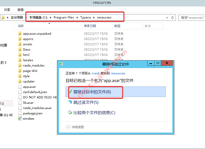The width and height of the screenshot is (205, 149).
Task: Select the window HTML file icon
Action: 20,118
